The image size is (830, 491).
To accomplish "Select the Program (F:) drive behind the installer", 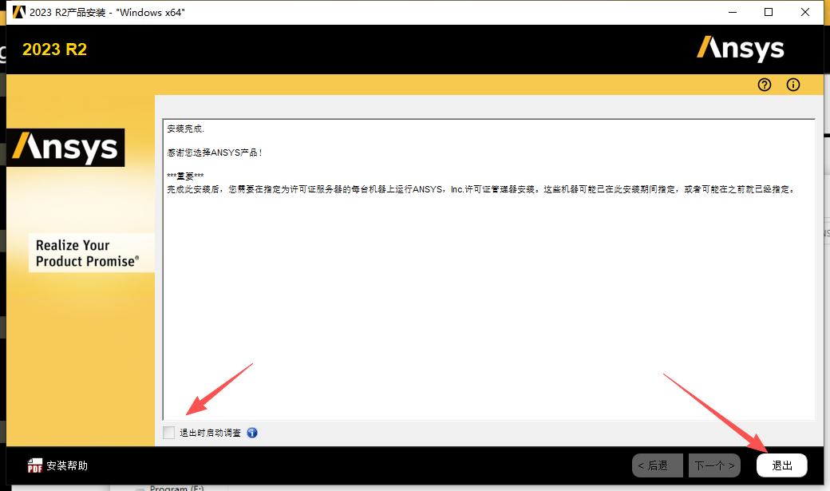I will pyautogui.click(x=176, y=488).
